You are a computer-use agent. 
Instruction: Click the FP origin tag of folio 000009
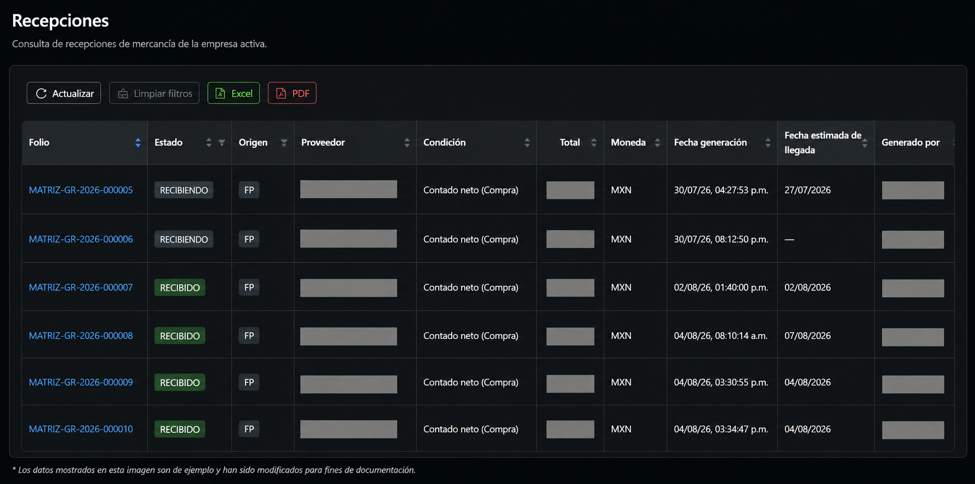pos(249,382)
